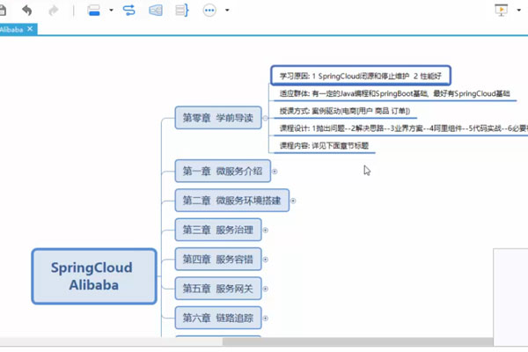The image size is (528, 352).
Task: Select the 第四章 服务容错 topic
Action: [218, 259]
